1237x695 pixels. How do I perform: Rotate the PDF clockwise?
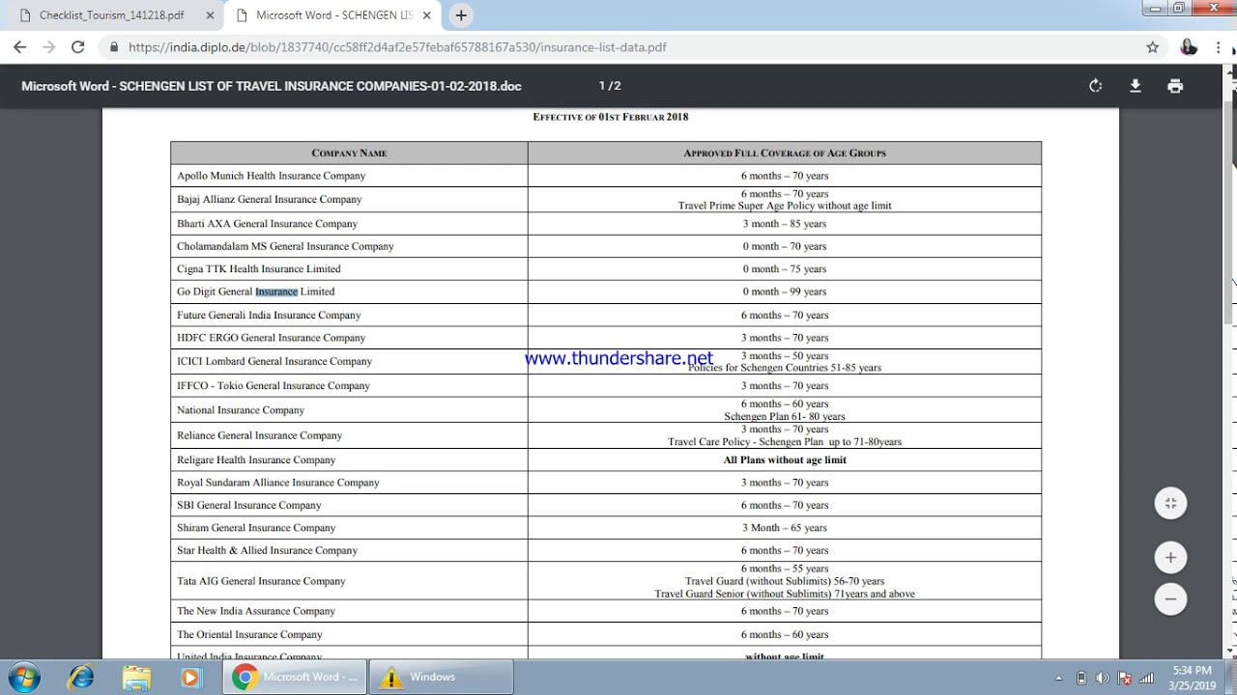click(x=1095, y=86)
